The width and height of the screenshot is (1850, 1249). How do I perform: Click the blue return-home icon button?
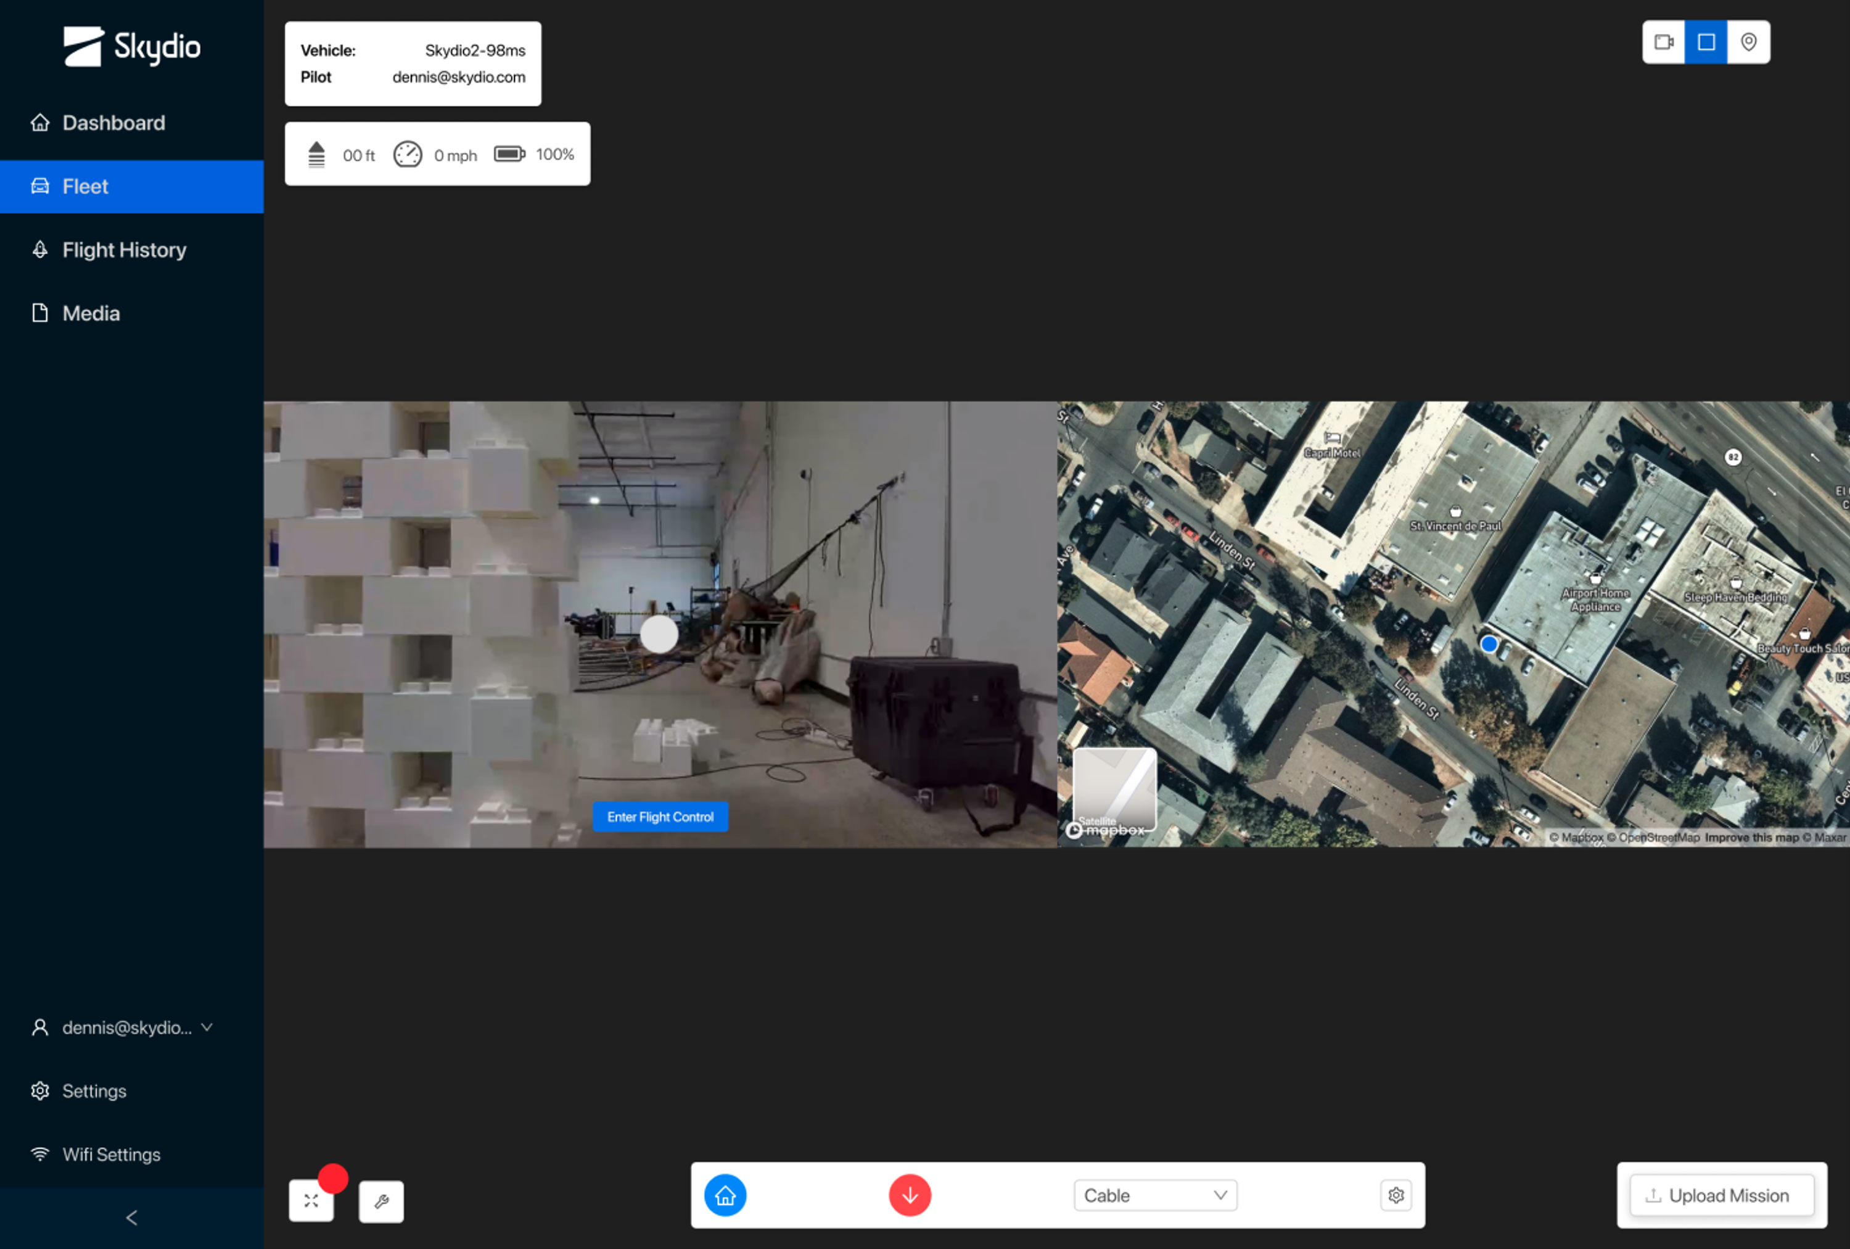725,1195
